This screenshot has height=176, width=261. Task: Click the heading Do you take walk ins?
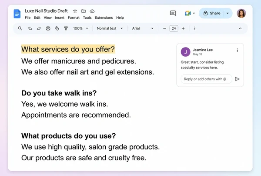[59, 93]
